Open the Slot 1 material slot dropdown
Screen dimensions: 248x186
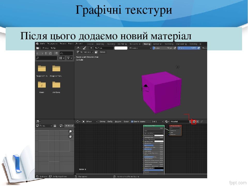click(157, 122)
